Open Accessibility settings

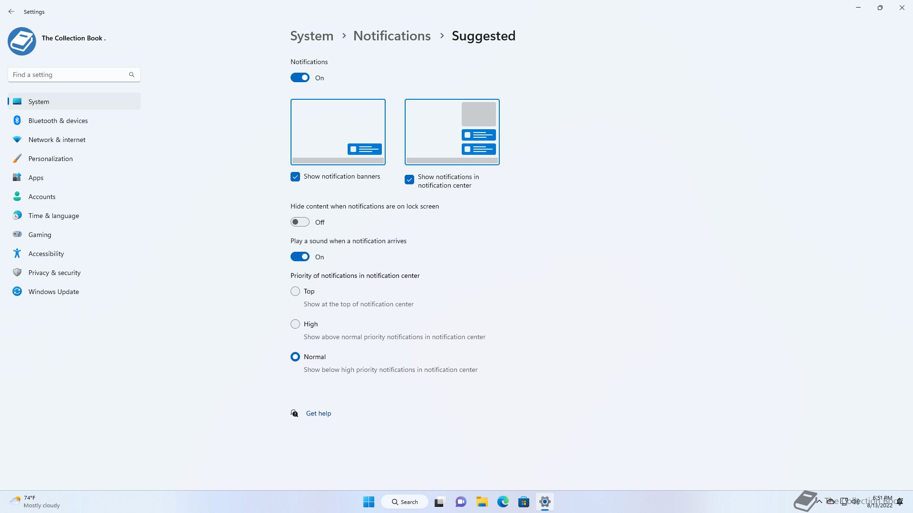click(x=46, y=254)
